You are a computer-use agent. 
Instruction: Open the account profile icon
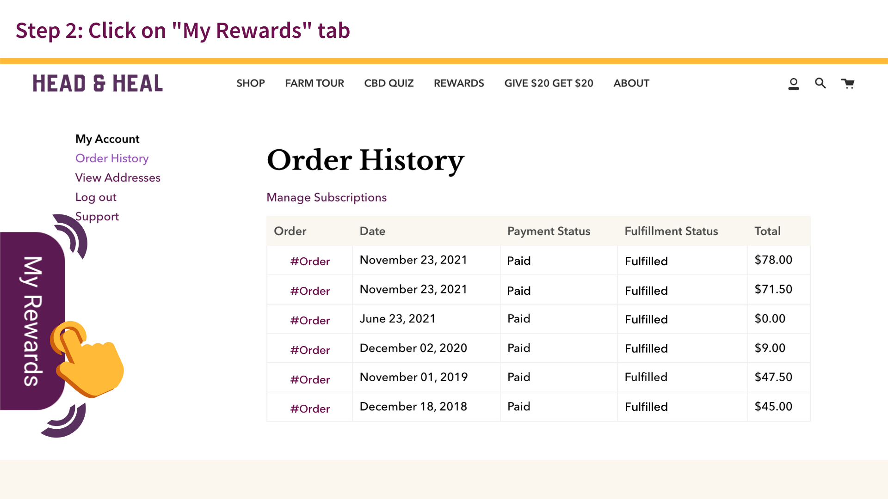click(794, 84)
